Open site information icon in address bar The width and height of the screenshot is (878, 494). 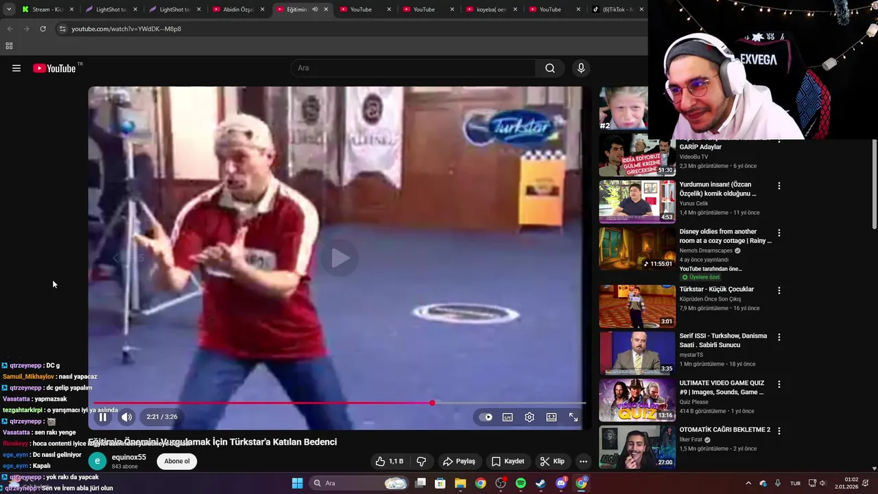point(62,29)
